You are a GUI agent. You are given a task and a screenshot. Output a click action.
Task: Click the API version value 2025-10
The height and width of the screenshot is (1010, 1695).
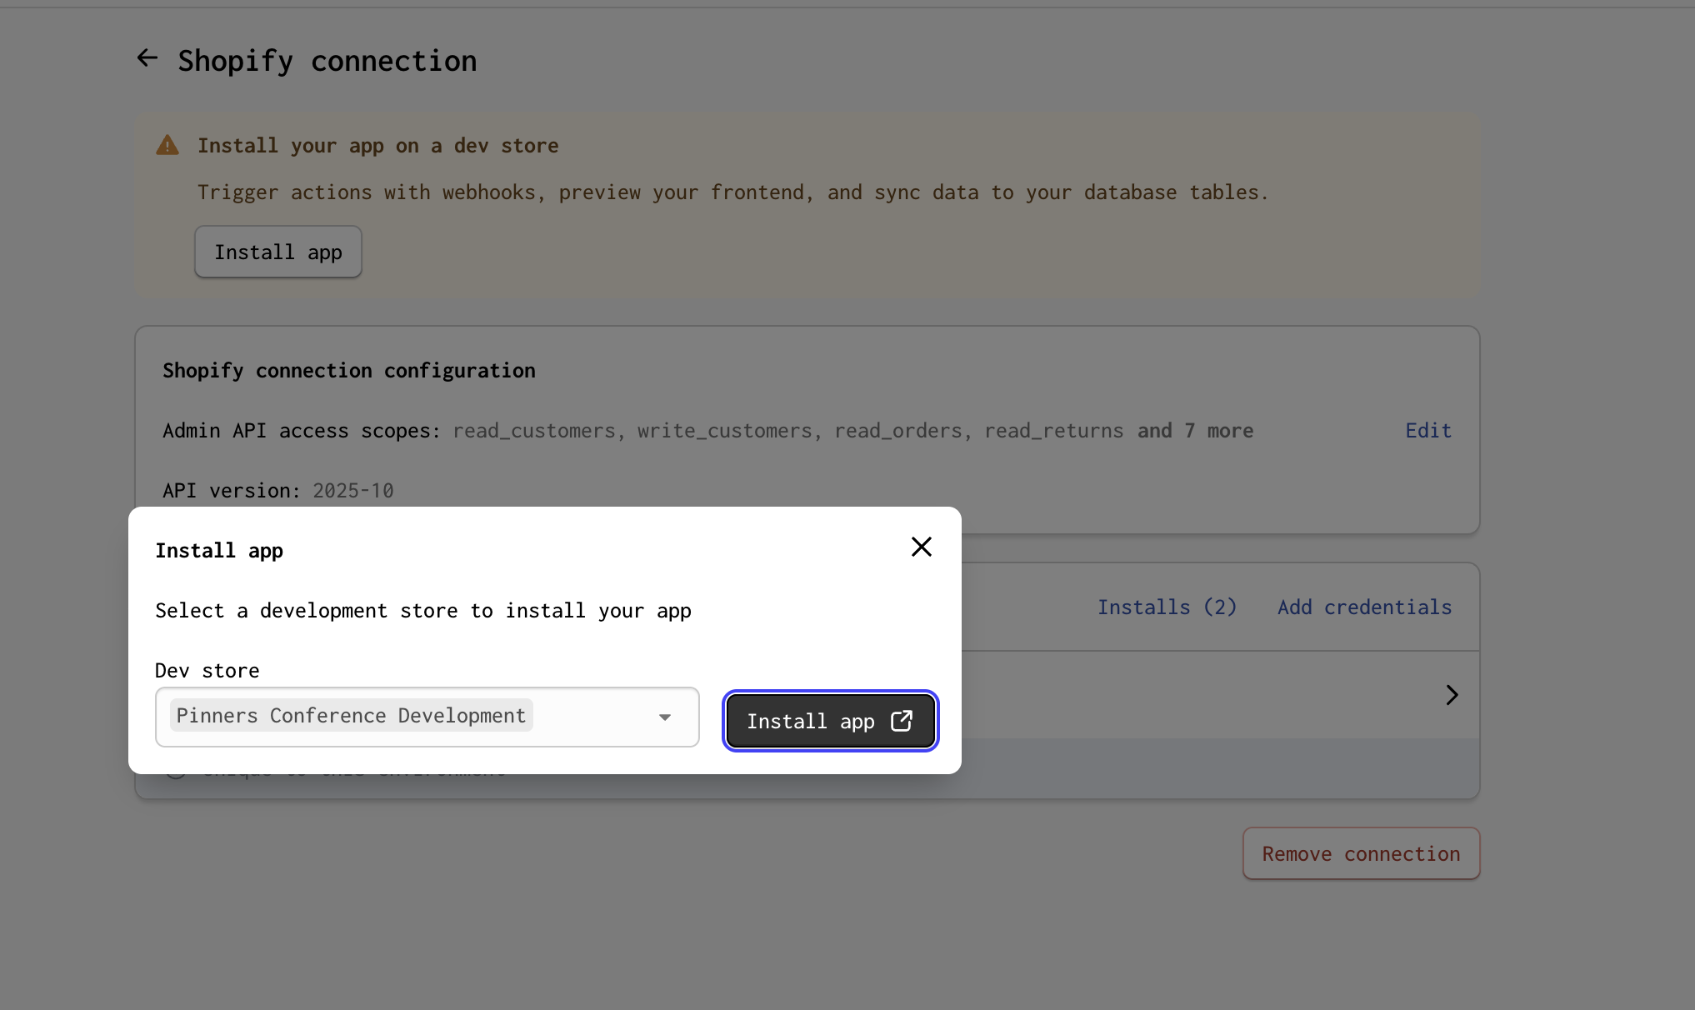pyautogui.click(x=352, y=491)
